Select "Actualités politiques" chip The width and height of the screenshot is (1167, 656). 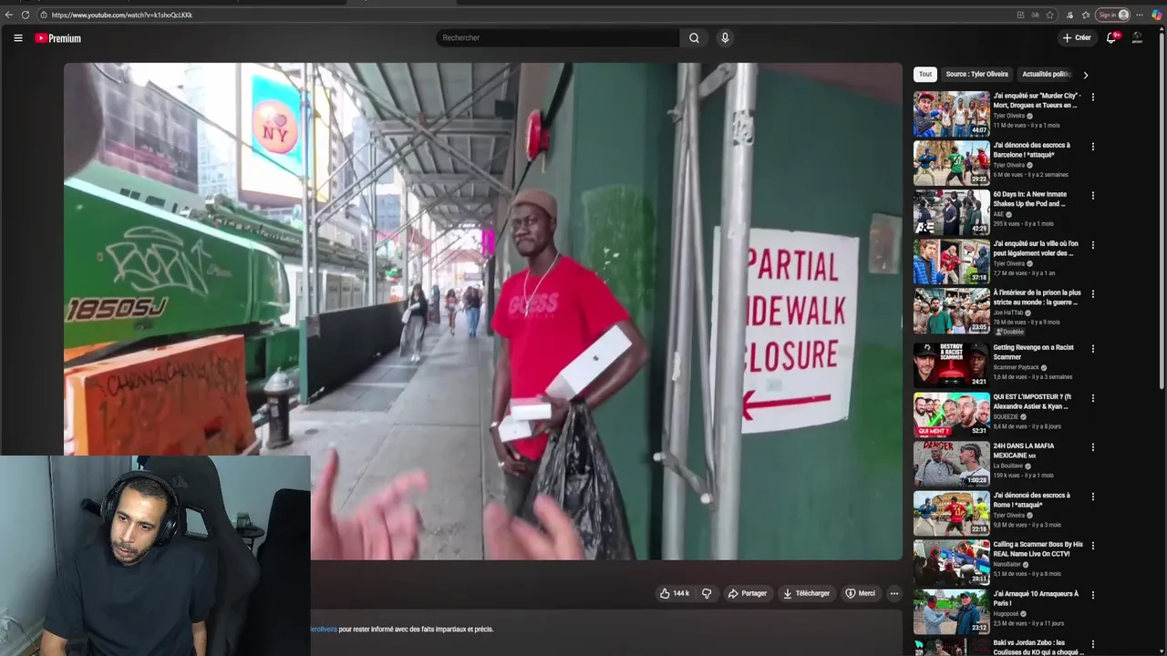[1047, 74]
